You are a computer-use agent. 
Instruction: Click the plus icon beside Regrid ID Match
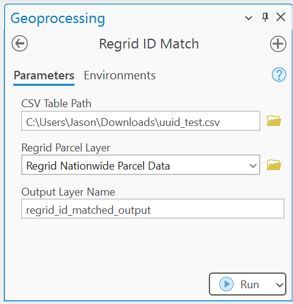tap(278, 44)
